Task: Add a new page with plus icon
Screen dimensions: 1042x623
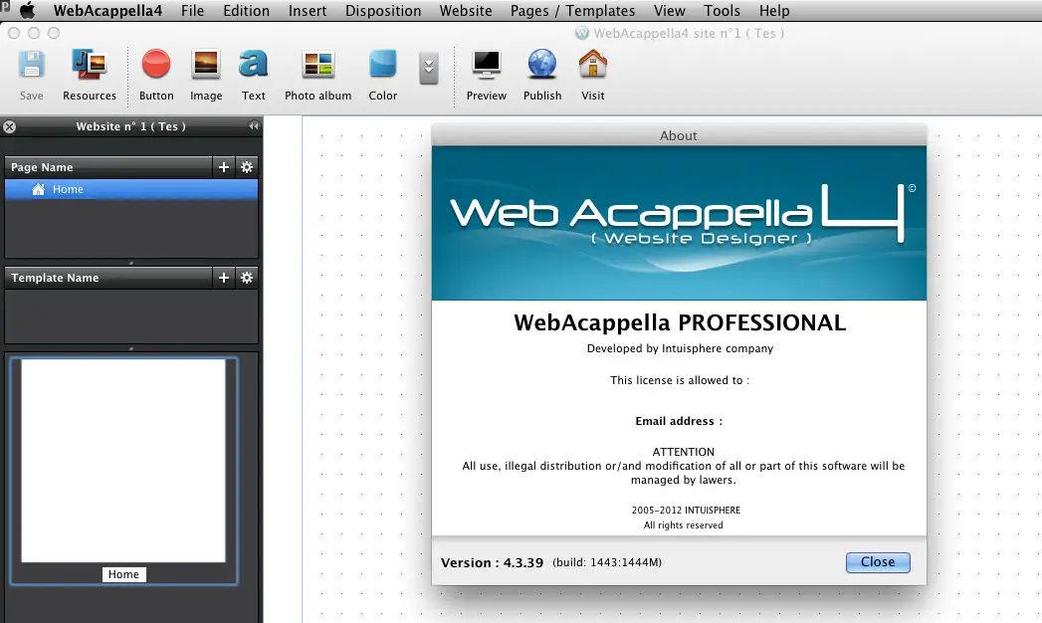Action: pyautogui.click(x=224, y=167)
